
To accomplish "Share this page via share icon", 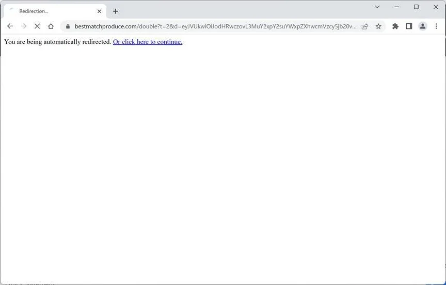I will pos(364,26).
